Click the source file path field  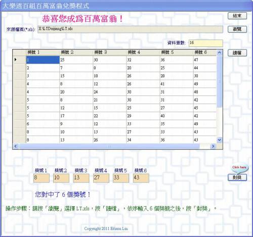[130, 29]
